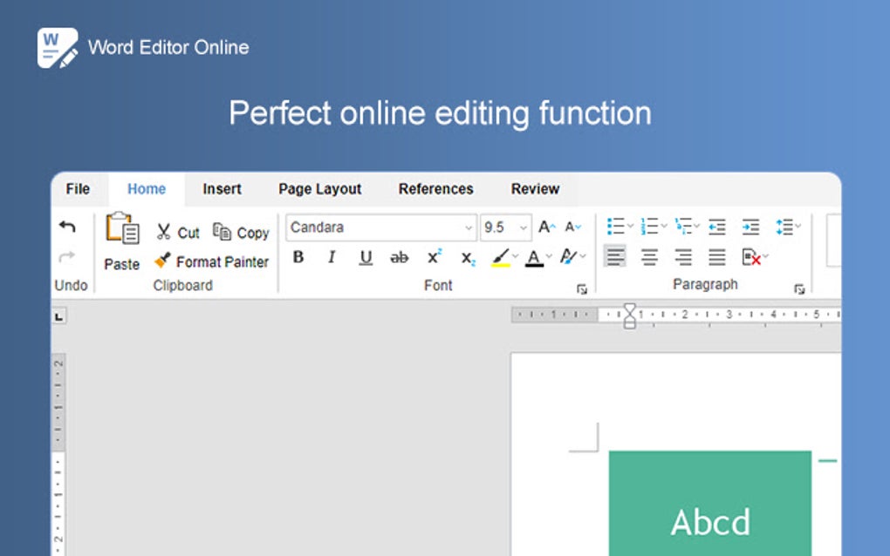Click the Increase Indent icon
Viewport: 890px width, 556px height.
click(751, 227)
